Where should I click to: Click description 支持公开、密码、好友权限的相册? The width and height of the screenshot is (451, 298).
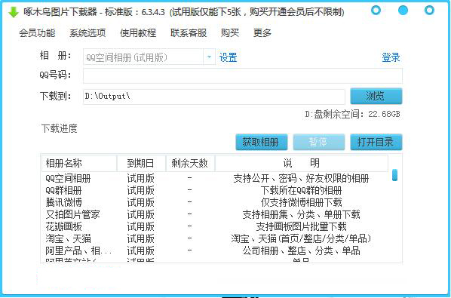301,179
